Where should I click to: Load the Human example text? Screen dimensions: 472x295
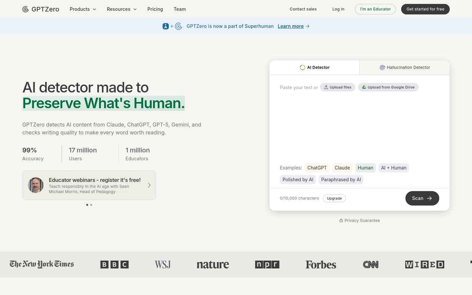pyautogui.click(x=365, y=168)
